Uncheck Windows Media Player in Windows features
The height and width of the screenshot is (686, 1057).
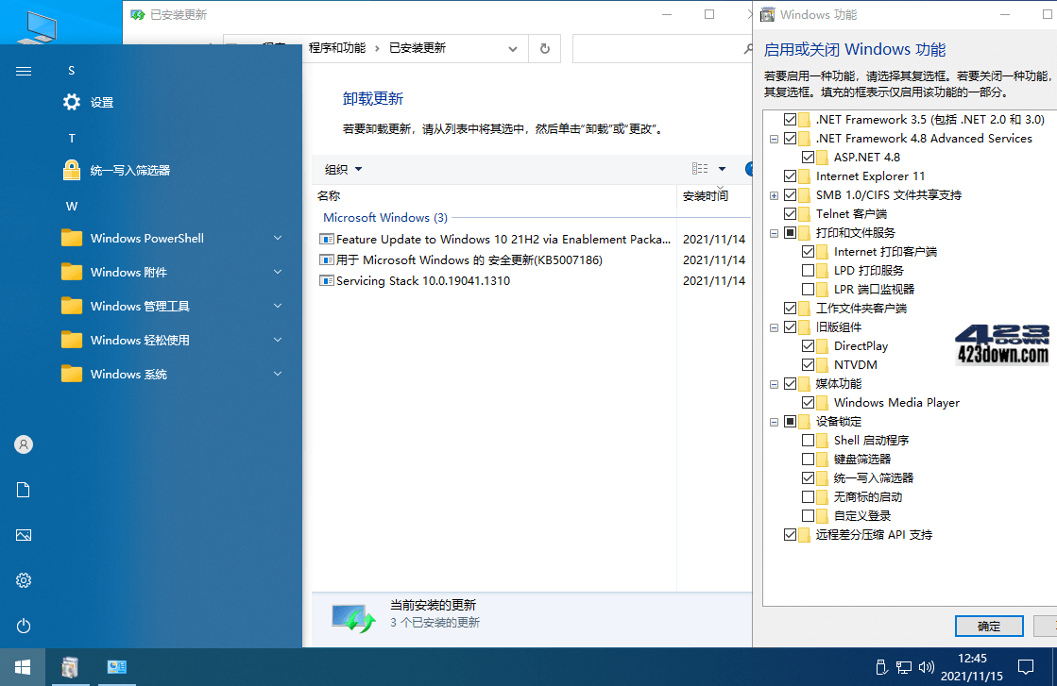[809, 402]
